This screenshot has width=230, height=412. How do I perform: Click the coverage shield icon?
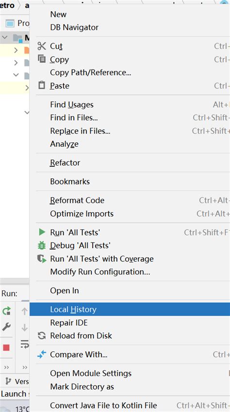[42, 259]
